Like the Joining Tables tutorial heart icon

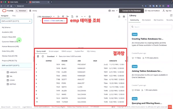133,90
